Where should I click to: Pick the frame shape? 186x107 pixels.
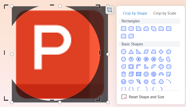[131, 67]
